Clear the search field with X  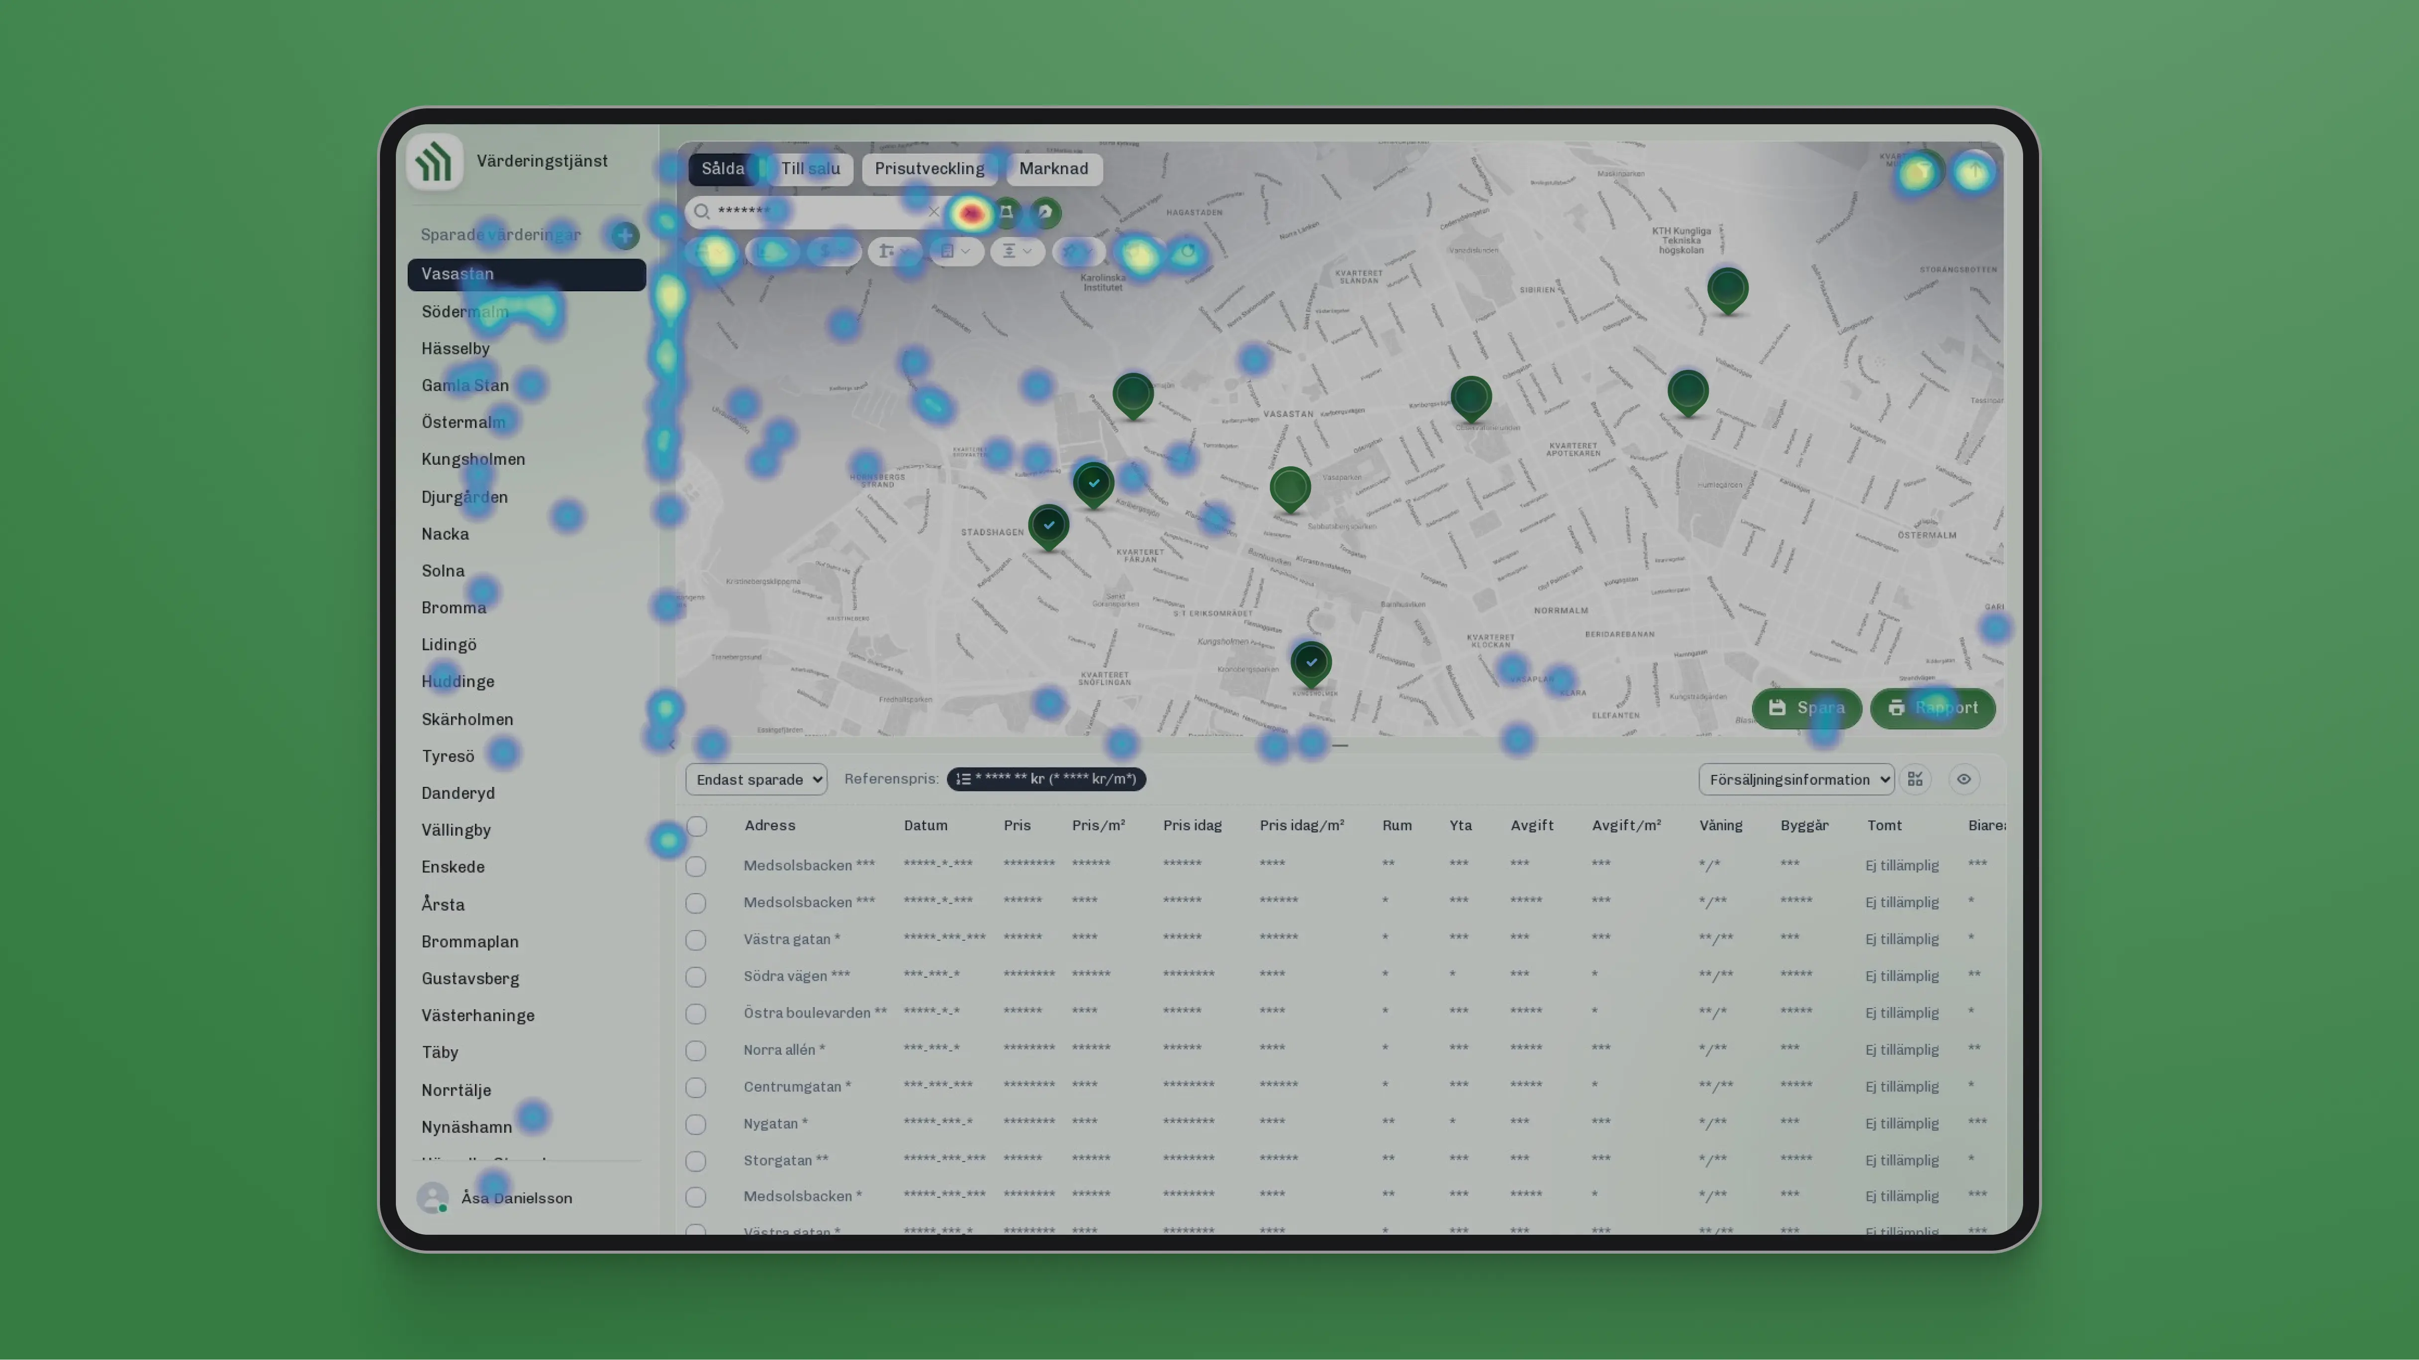[x=933, y=212]
